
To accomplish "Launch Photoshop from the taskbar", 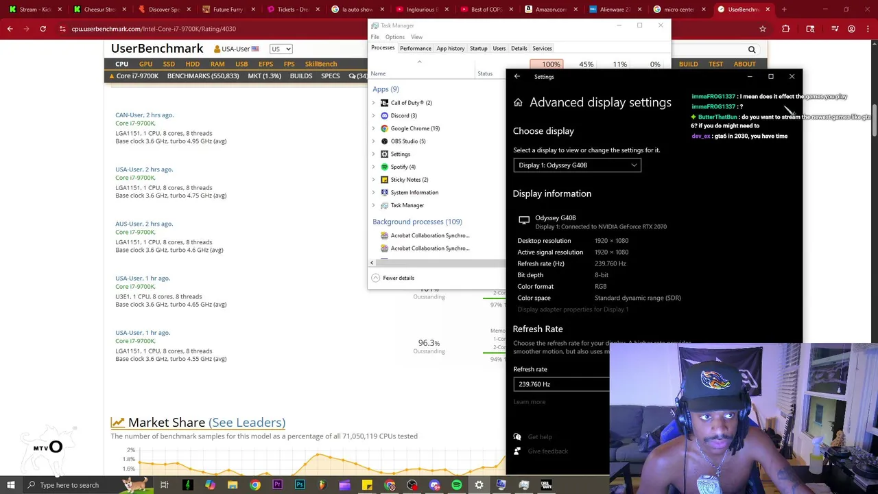I will click(300, 485).
